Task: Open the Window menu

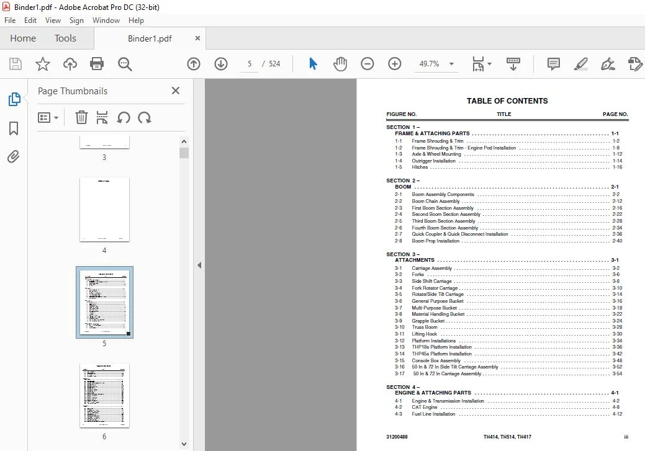Action: point(106,20)
